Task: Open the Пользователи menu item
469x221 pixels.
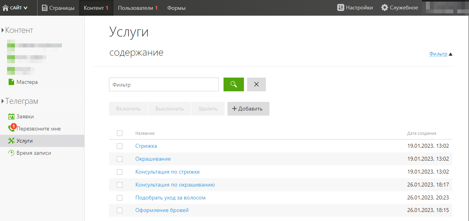Action: pyautogui.click(x=138, y=8)
